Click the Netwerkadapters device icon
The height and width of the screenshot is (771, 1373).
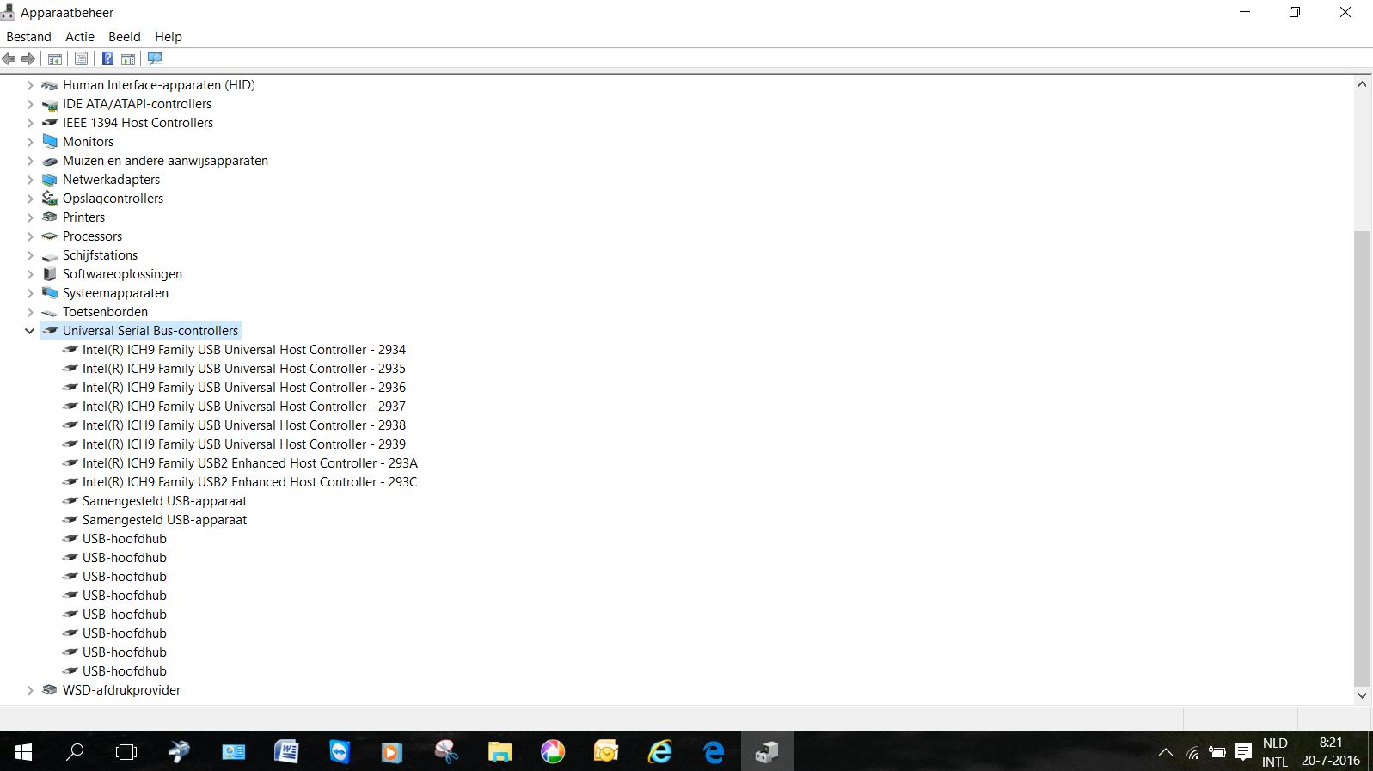click(x=50, y=180)
